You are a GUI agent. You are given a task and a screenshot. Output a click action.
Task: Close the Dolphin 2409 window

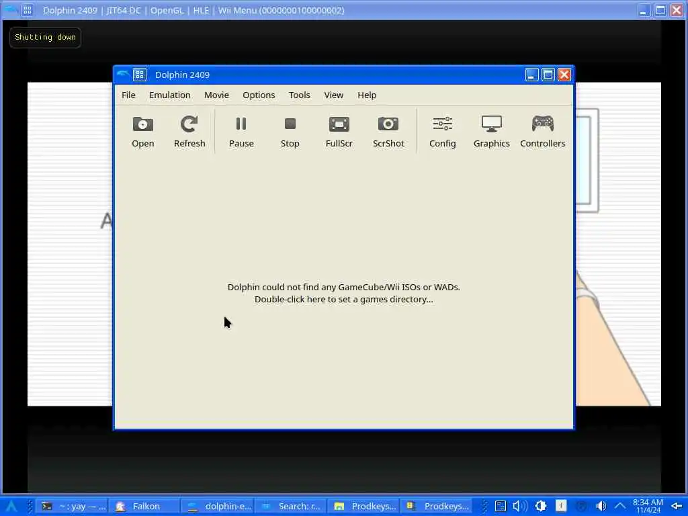tap(564, 75)
